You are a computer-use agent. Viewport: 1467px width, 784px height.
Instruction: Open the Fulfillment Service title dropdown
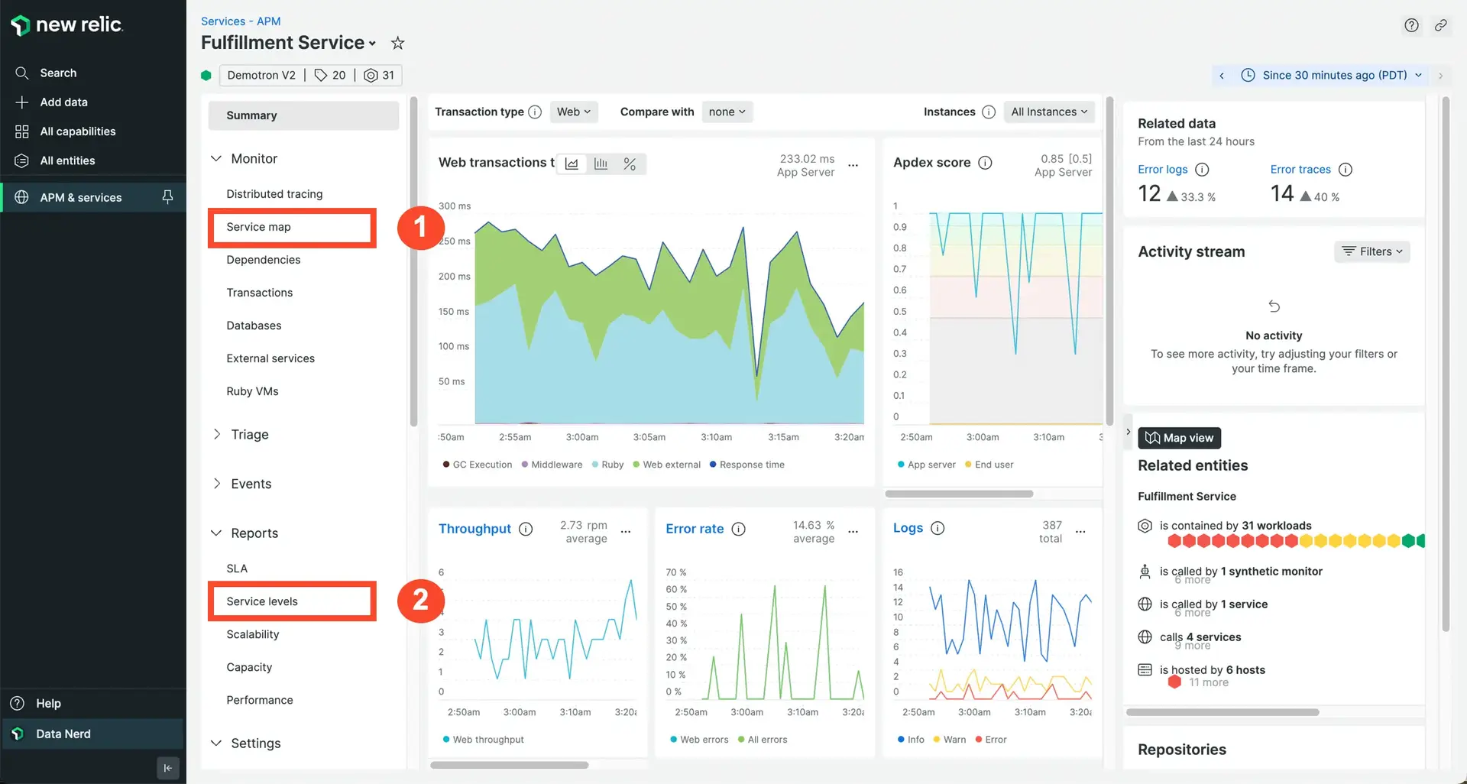372,44
